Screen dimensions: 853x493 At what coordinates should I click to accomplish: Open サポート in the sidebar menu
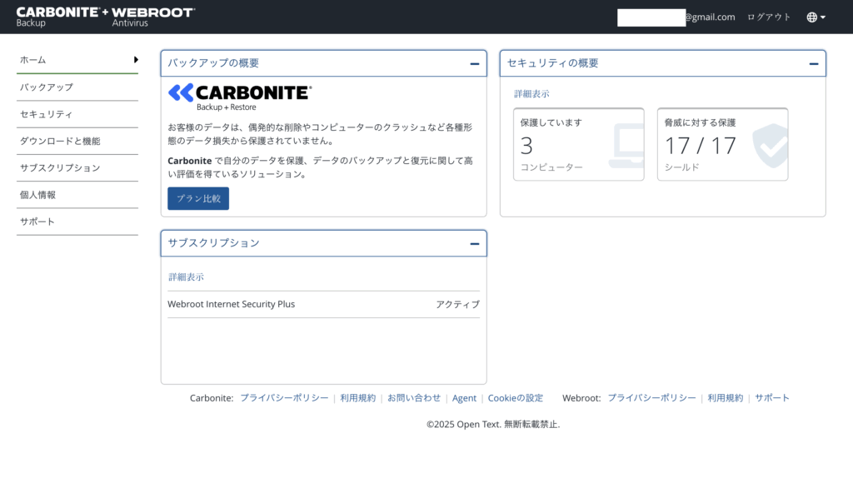coord(77,222)
